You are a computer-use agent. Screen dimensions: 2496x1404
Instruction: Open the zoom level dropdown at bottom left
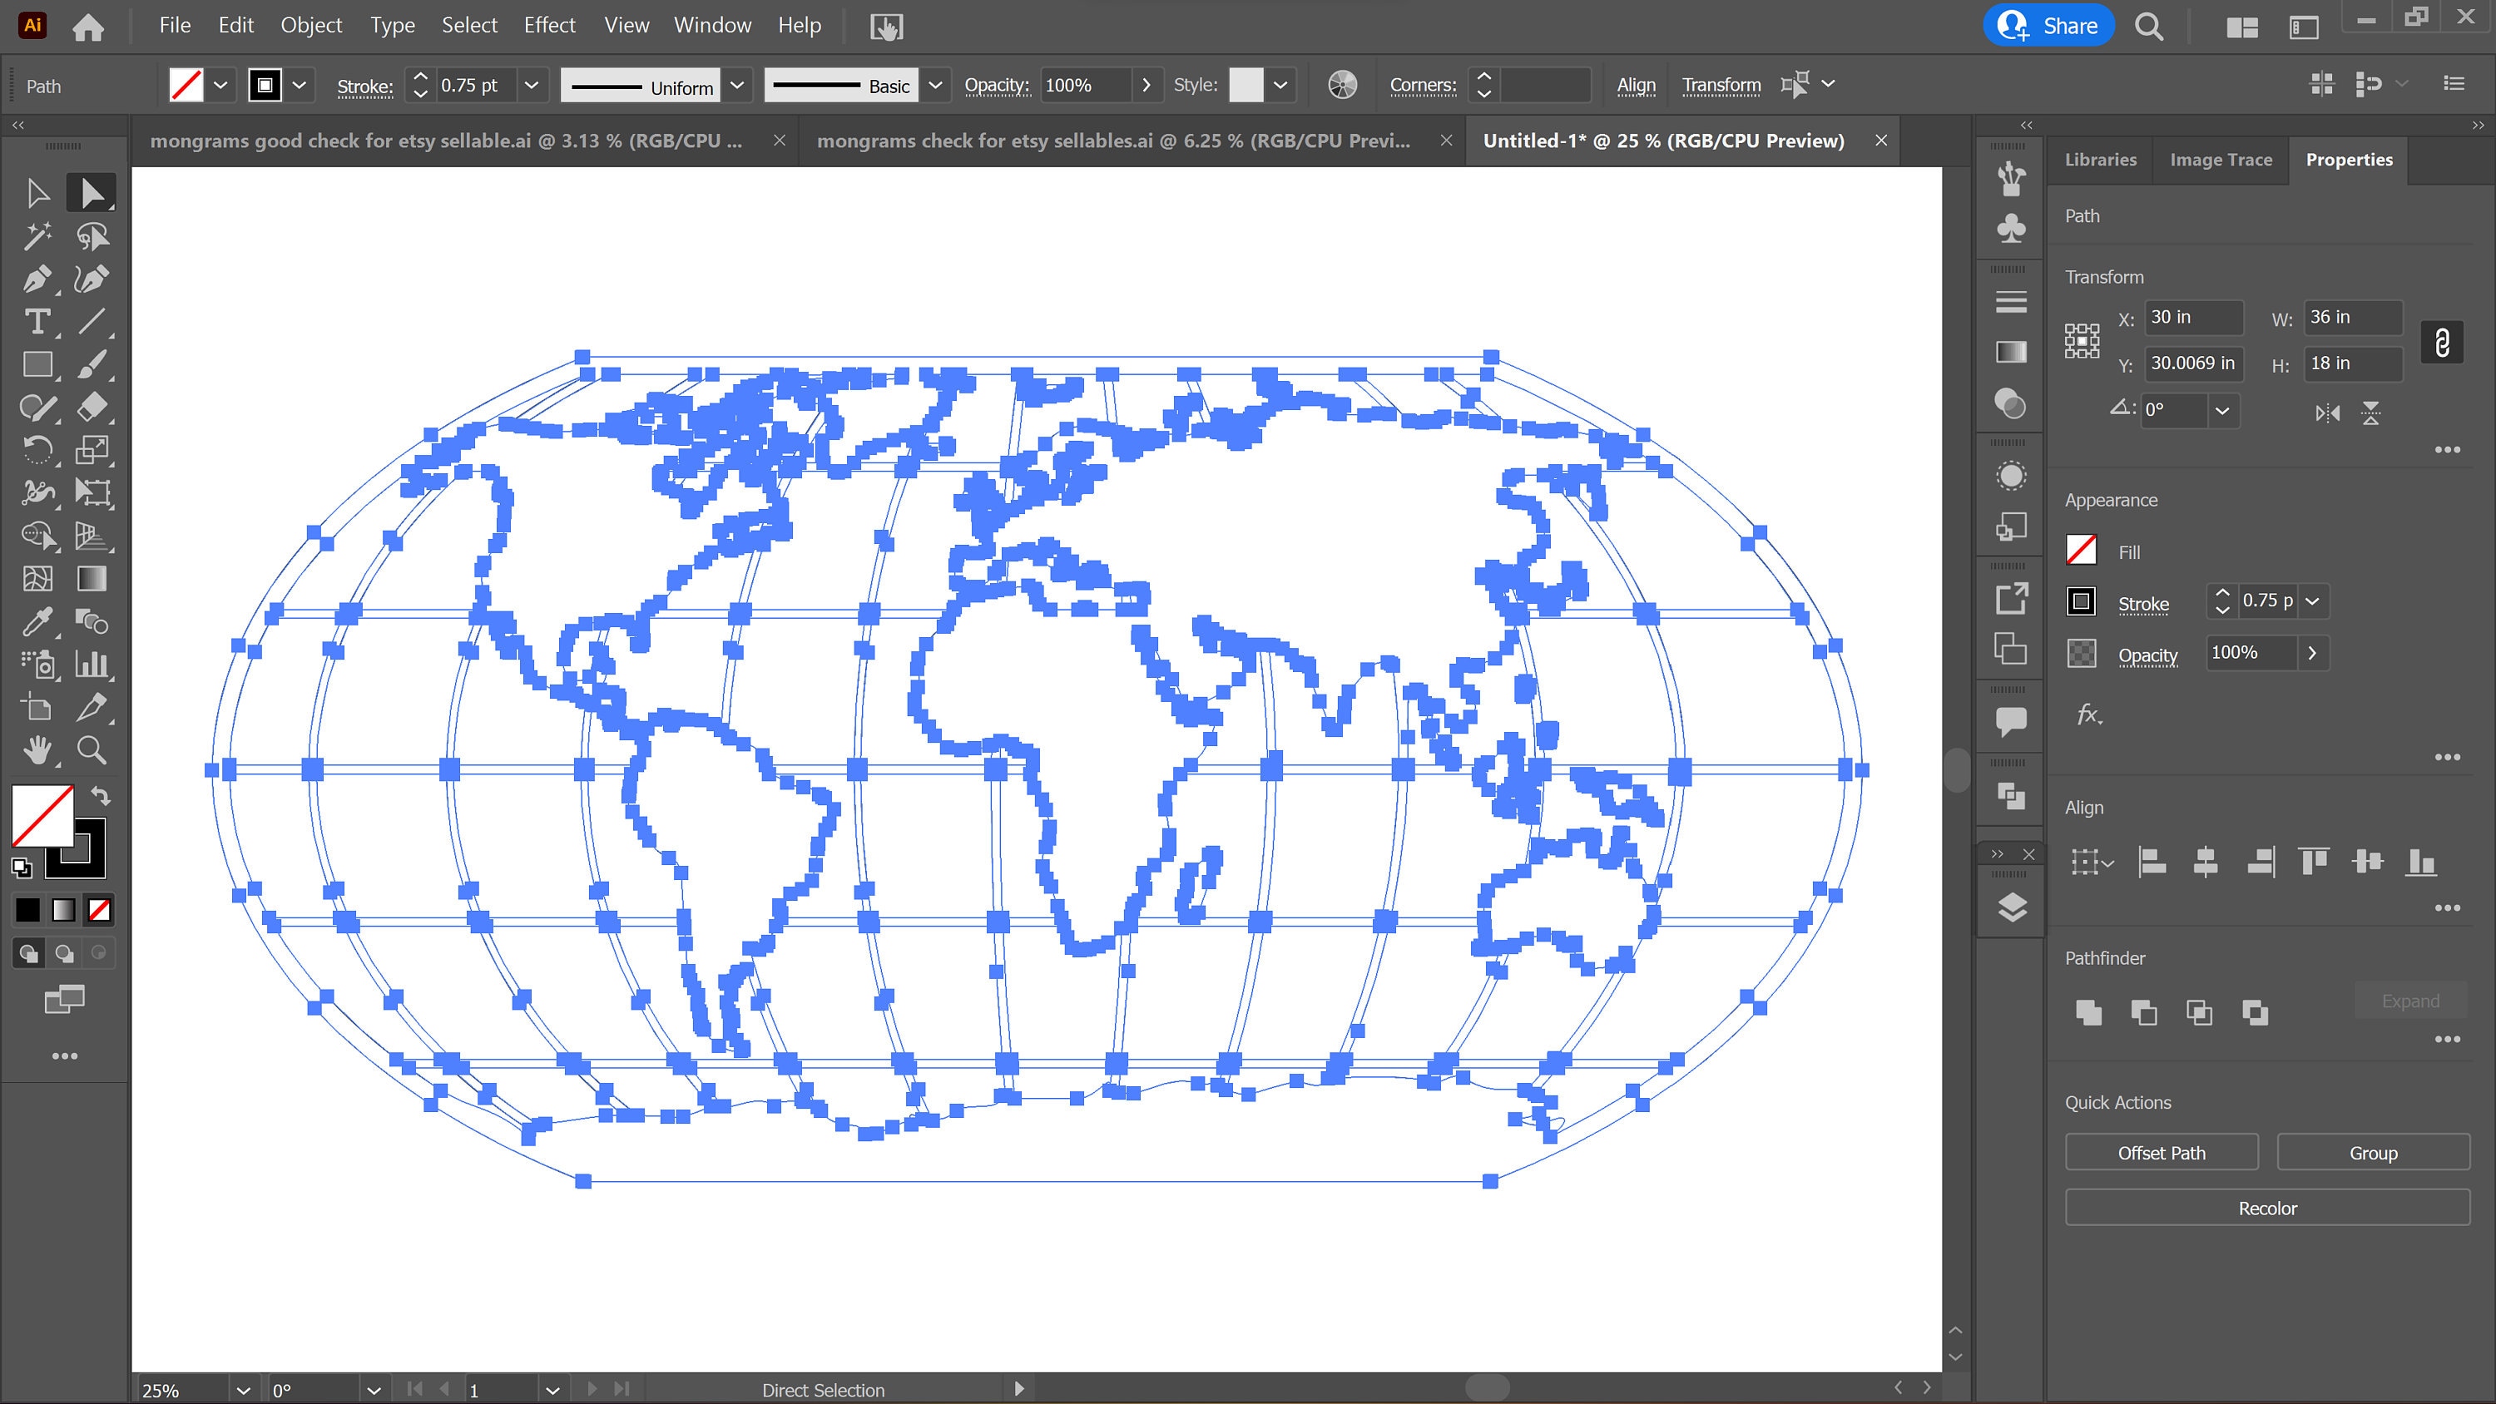point(243,1390)
